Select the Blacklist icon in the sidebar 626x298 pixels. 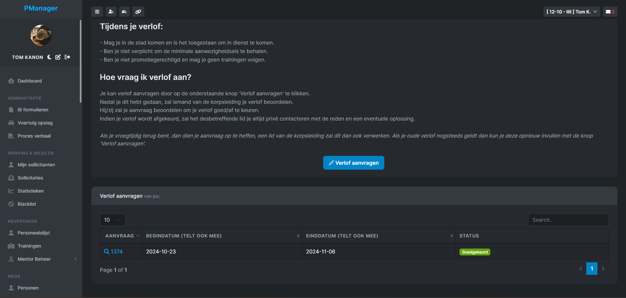click(x=11, y=204)
